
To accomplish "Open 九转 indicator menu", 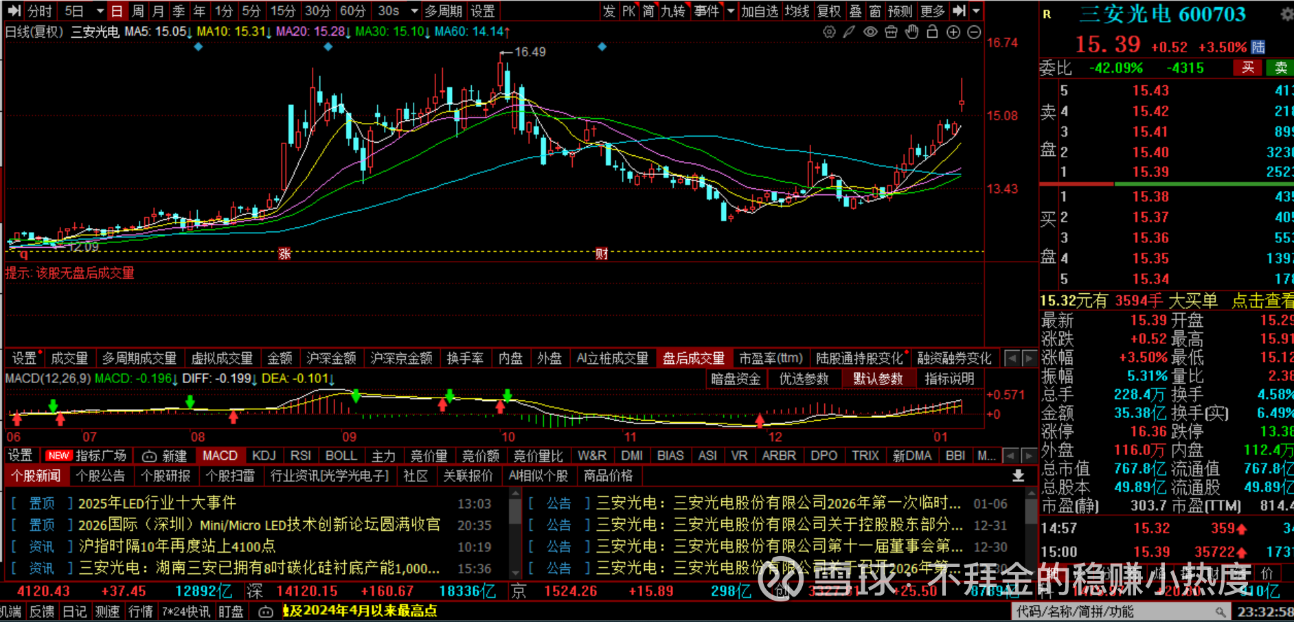I will tap(673, 11).
